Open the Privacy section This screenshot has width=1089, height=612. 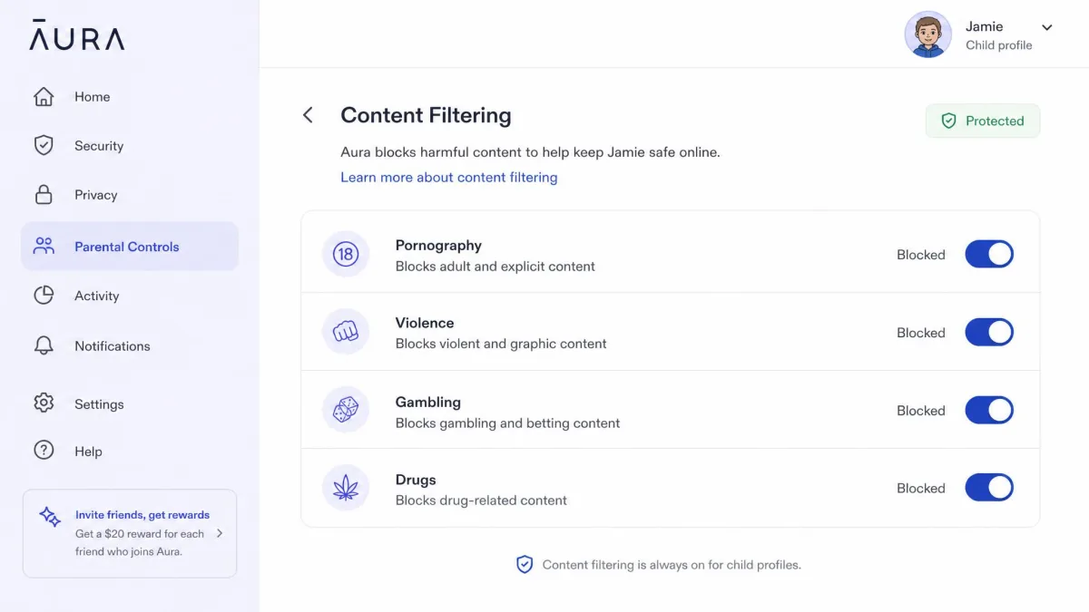[x=130, y=194]
